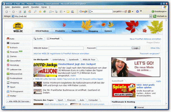Open the Ansicht menu
The height and width of the screenshot is (112, 171).
coord(26,7)
